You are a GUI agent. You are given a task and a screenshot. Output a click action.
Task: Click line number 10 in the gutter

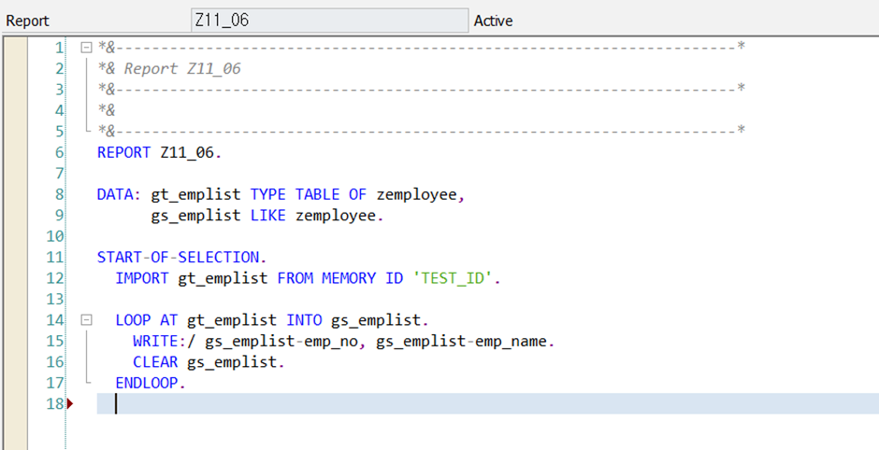55,236
